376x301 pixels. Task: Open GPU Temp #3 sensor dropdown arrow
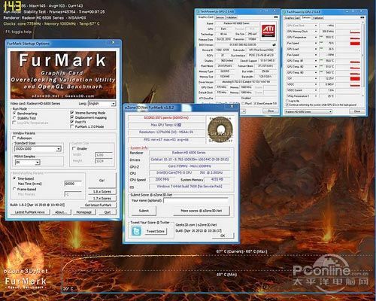coord(316,72)
